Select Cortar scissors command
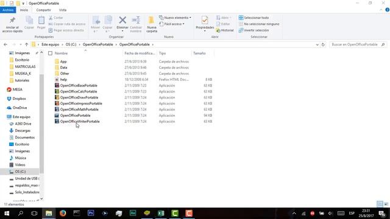The image size is (390, 219). click(x=56, y=18)
